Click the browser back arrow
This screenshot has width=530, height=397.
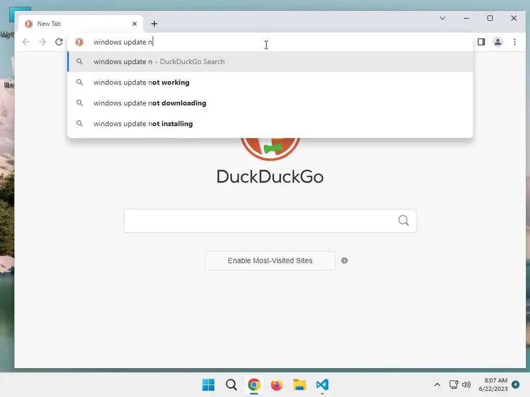pos(26,42)
